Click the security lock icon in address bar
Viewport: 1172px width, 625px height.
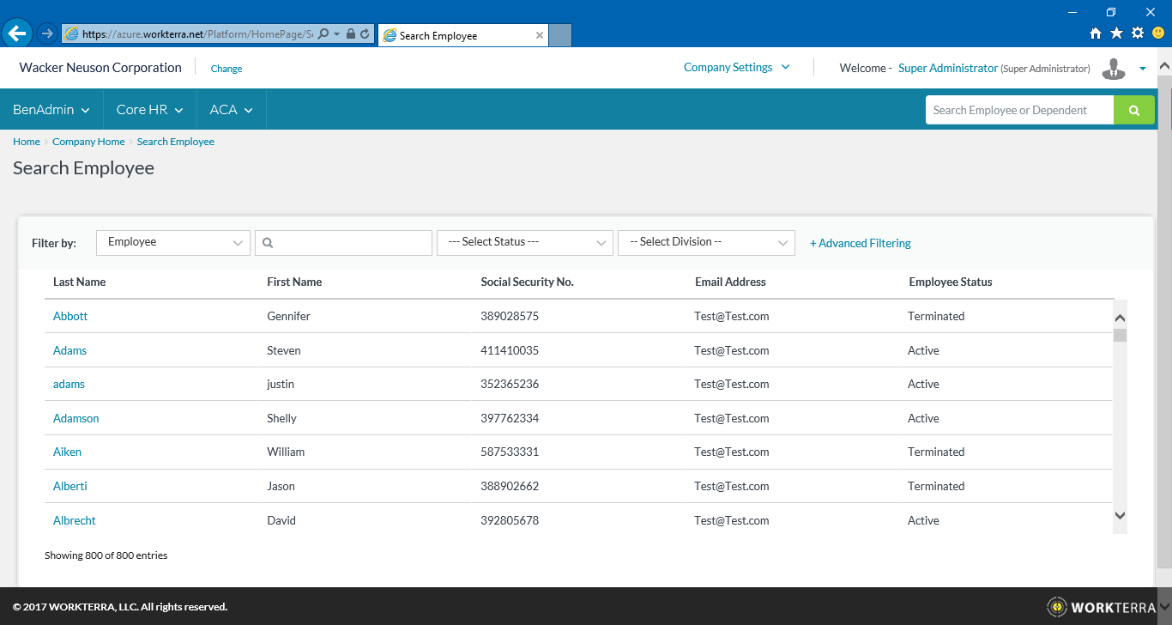click(351, 34)
